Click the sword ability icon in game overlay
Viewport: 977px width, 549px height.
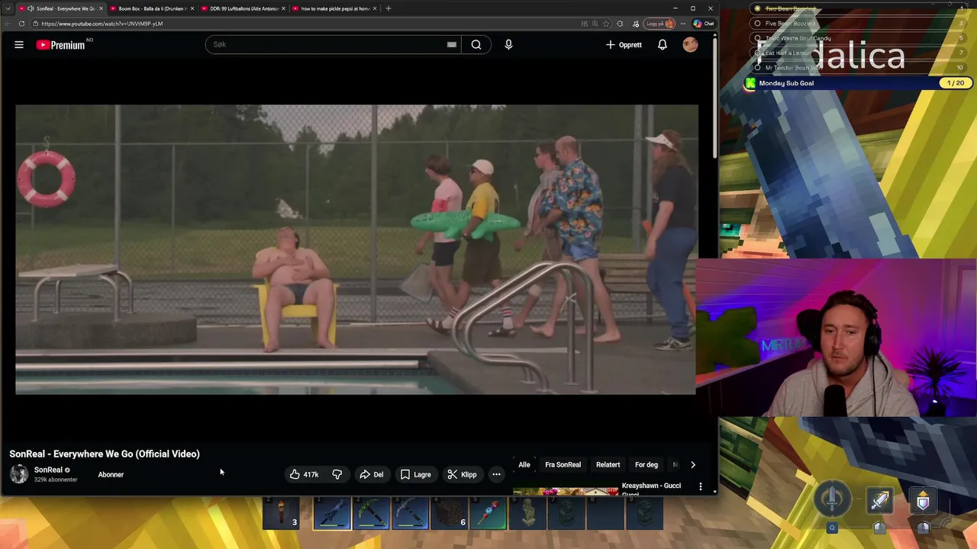point(880,501)
